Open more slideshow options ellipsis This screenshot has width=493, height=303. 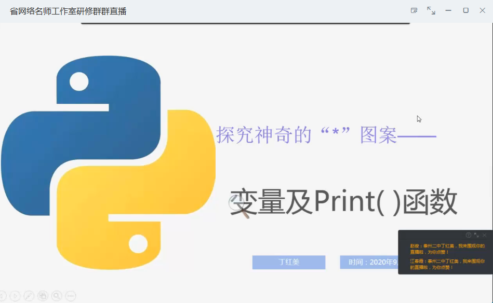pyautogui.click(x=71, y=296)
